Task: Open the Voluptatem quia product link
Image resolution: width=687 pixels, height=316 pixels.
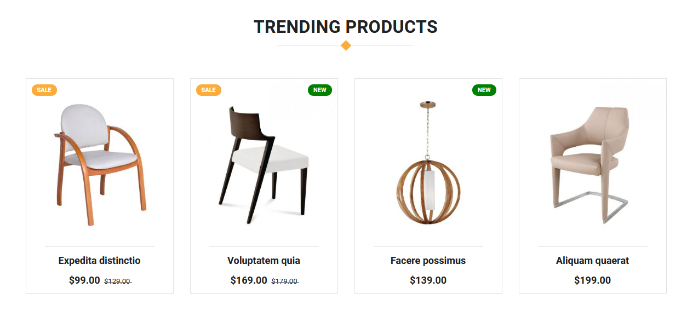Action: 264,261
